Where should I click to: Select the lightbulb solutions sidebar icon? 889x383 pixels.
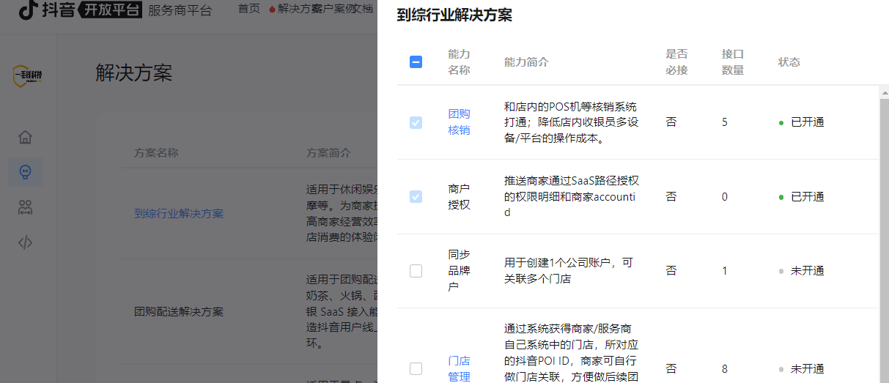pos(26,172)
